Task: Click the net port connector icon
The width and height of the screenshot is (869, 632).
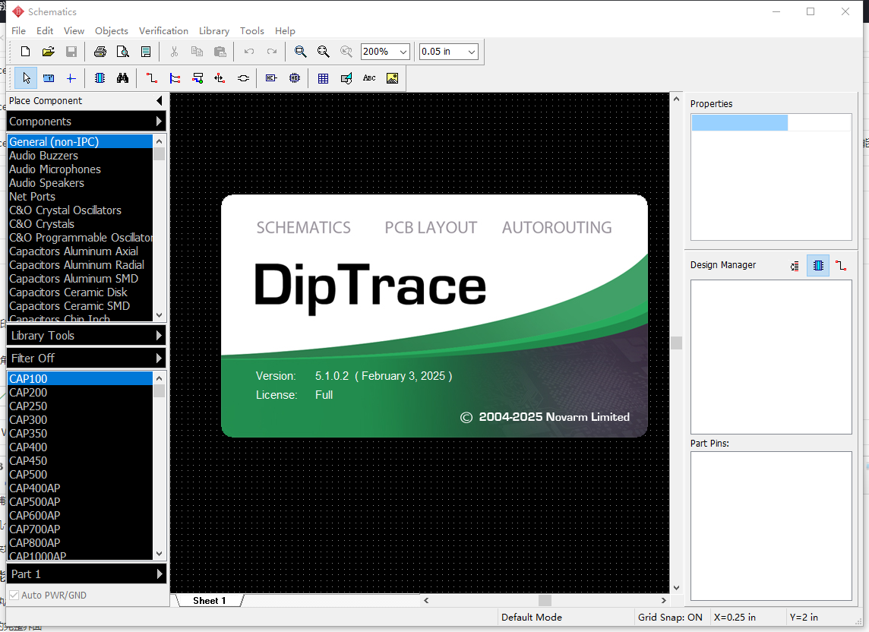Action: (243, 78)
